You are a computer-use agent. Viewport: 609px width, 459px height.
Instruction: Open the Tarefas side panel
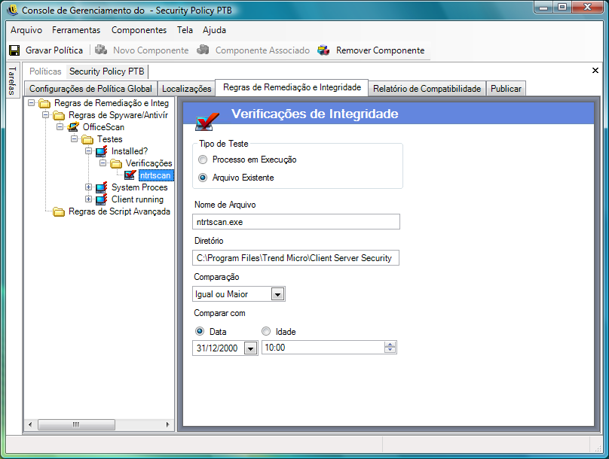[12, 81]
